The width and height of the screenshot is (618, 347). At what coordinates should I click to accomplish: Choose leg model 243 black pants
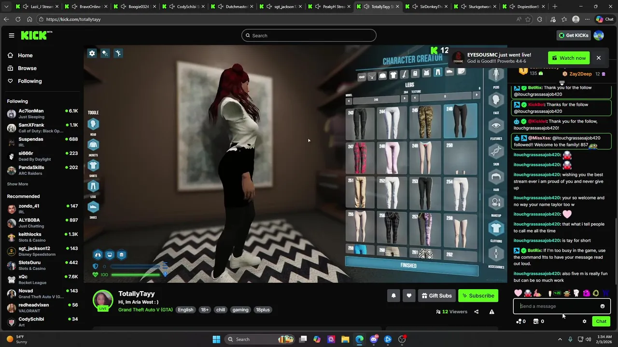pyautogui.click(x=360, y=124)
